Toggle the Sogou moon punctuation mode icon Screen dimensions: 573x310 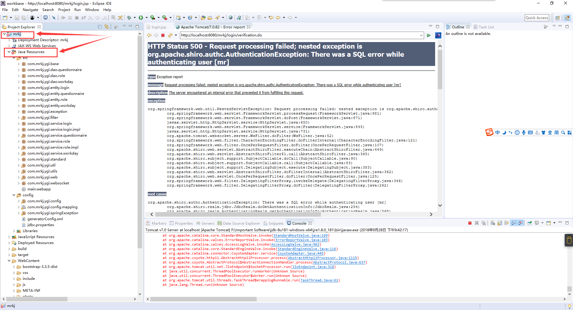(504, 132)
